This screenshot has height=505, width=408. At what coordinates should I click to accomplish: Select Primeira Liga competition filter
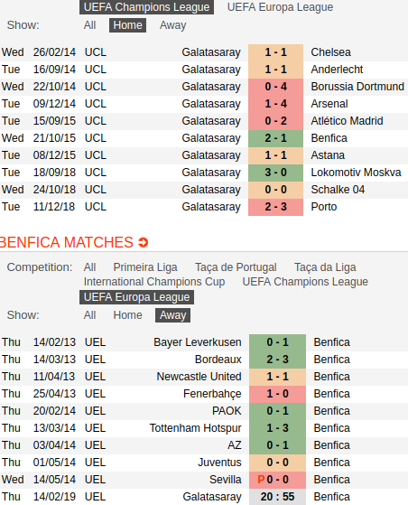pos(145,267)
